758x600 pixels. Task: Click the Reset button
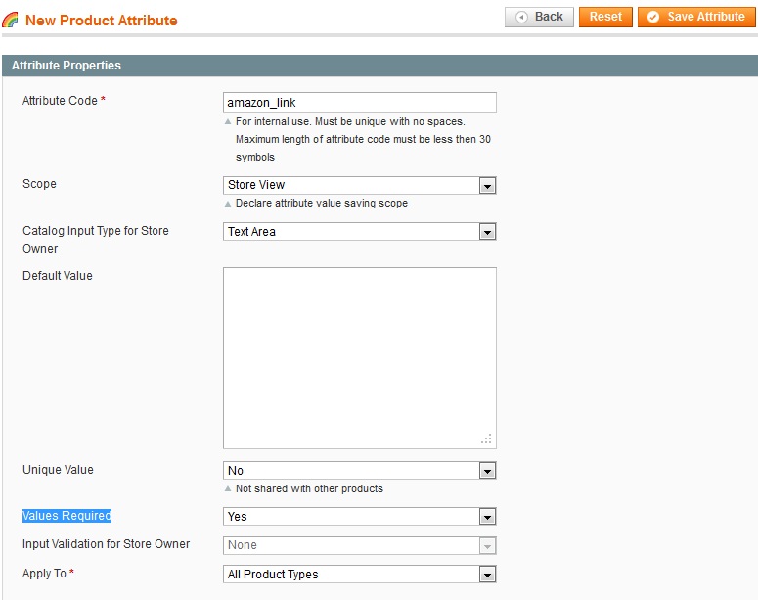point(605,17)
